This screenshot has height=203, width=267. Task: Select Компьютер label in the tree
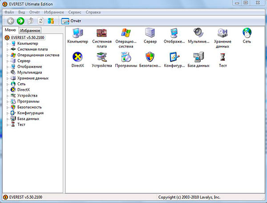coord(28,44)
